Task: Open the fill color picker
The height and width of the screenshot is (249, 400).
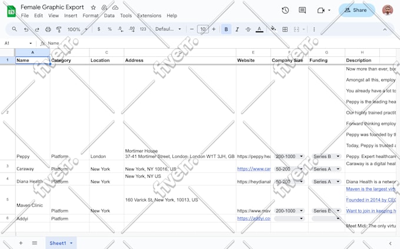Action: (x=273, y=29)
